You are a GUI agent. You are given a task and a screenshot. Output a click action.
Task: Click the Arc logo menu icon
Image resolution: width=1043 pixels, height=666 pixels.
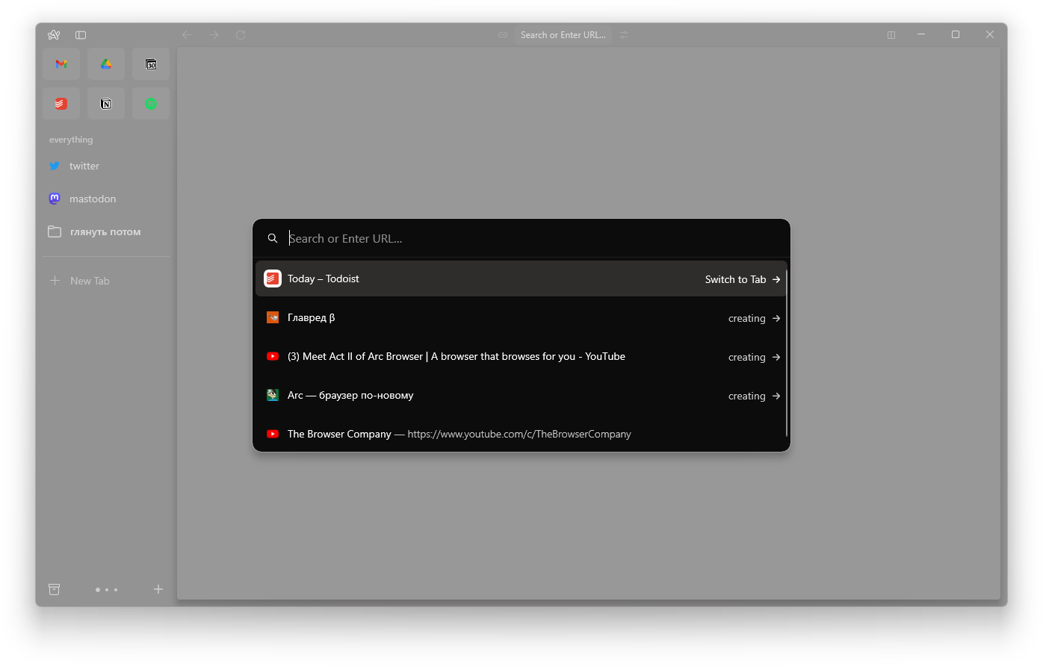54,35
